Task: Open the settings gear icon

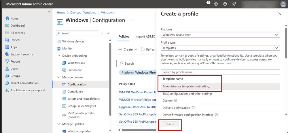Action: pos(216,4)
